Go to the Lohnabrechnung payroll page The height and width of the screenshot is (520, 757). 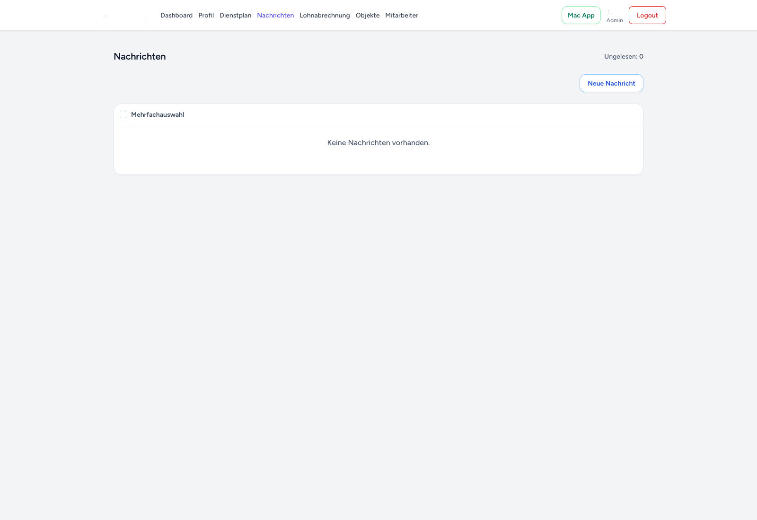[325, 15]
